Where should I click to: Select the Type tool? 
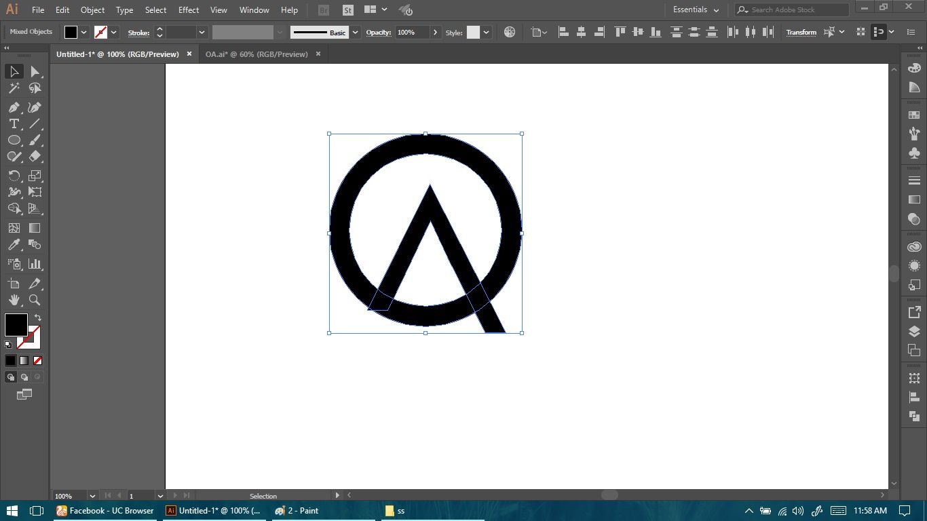pos(14,123)
